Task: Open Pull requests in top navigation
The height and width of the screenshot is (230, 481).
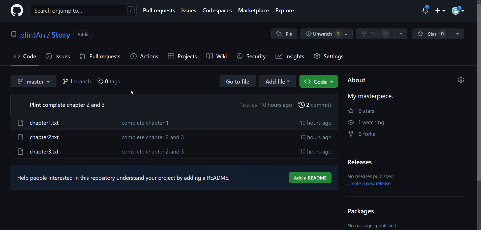Action: pos(159,11)
